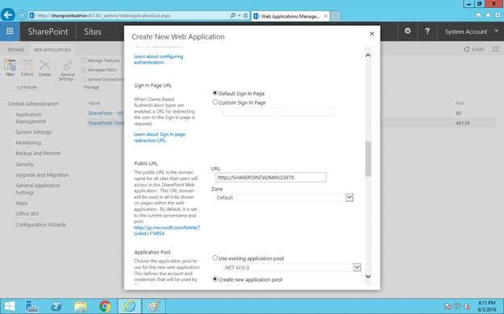Open Central Administration in left navigation
504x314 pixels.
coord(33,104)
